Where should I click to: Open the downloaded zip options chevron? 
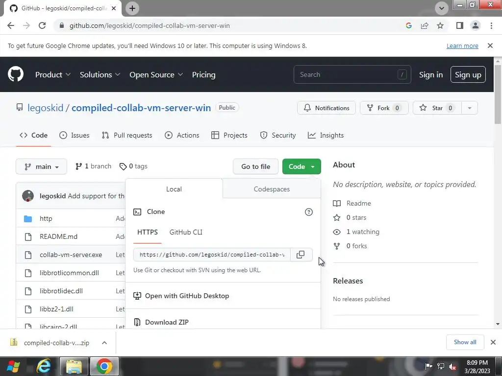coord(104,343)
